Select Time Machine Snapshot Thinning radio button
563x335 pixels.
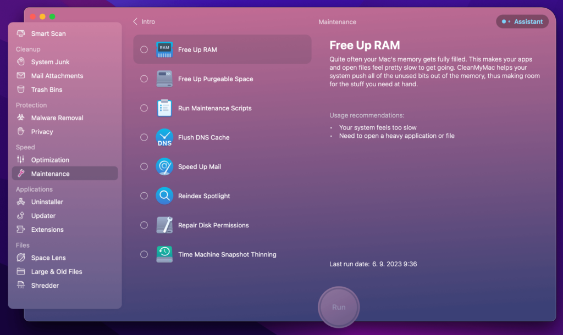pos(144,254)
